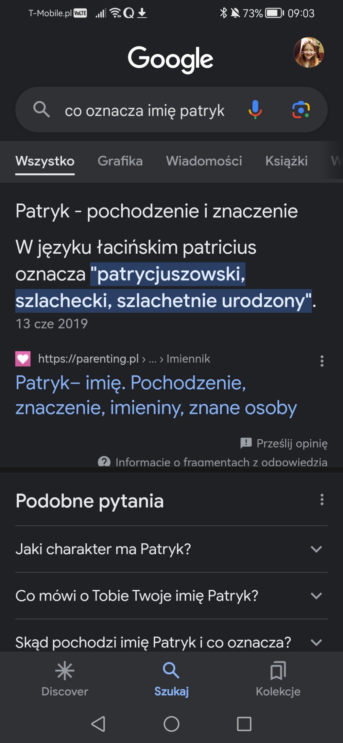The width and height of the screenshot is (343, 743).
Task: Tap the search query text field
Action: click(145, 111)
